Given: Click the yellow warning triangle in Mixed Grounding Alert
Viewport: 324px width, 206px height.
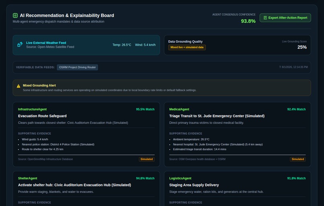Looking at the screenshot, I should 18,86.
